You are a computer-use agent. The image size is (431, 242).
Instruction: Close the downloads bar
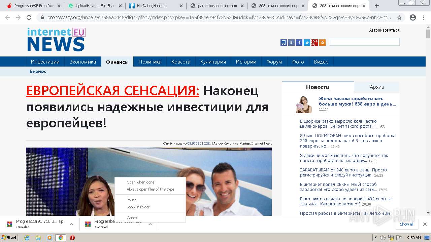coord(425,224)
